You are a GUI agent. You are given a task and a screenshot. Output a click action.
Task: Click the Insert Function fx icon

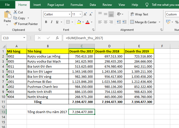point(57,38)
